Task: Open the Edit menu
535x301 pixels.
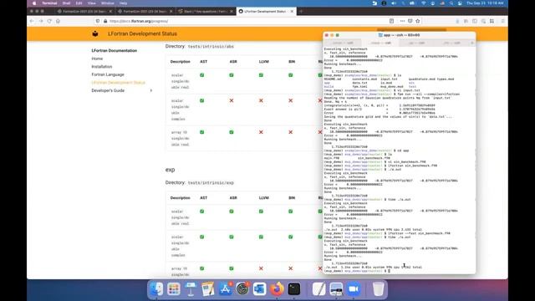Action: 79,3
